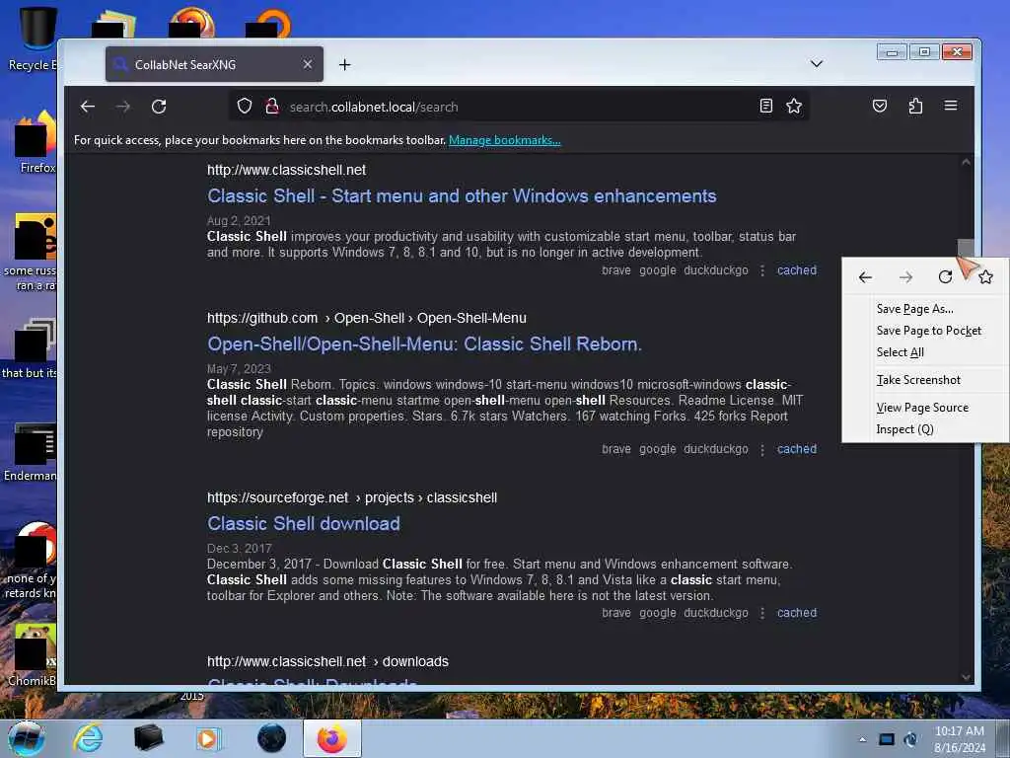Click the scrollbar up arrow of the page
Image resolution: width=1010 pixels, height=758 pixels.
pyautogui.click(x=966, y=163)
